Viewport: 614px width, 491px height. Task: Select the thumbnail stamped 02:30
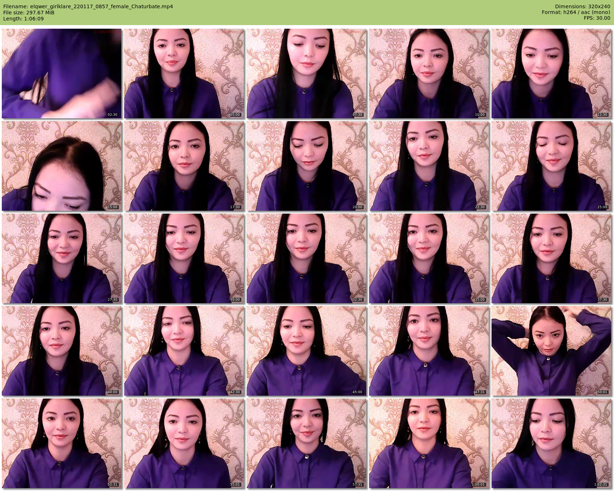coord(62,73)
